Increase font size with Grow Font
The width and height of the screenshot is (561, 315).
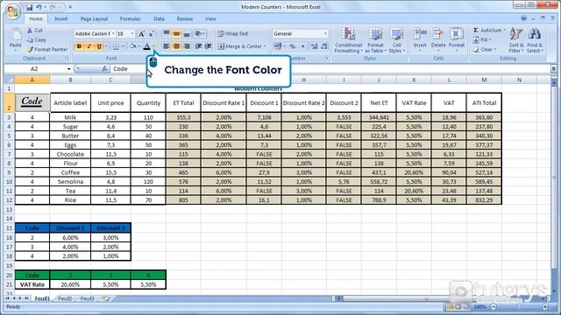(141, 34)
